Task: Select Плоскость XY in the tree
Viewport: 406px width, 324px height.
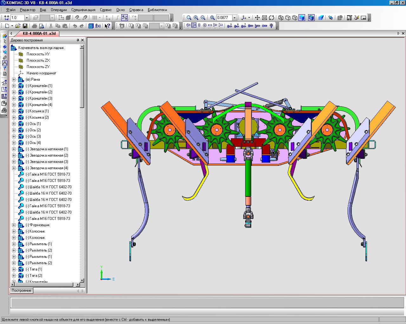Action: (x=38, y=54)
